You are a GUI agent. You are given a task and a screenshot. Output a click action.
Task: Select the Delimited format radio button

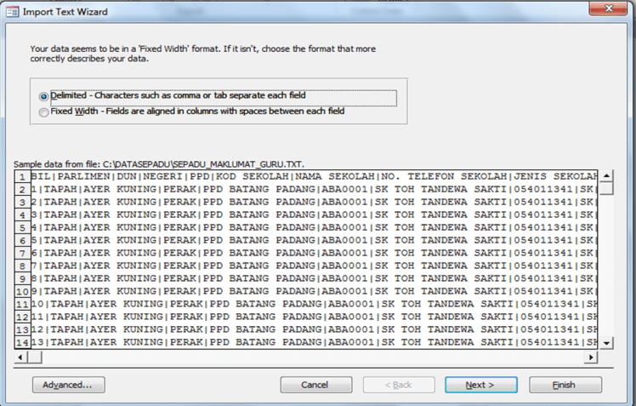click(x=43, y=97)
